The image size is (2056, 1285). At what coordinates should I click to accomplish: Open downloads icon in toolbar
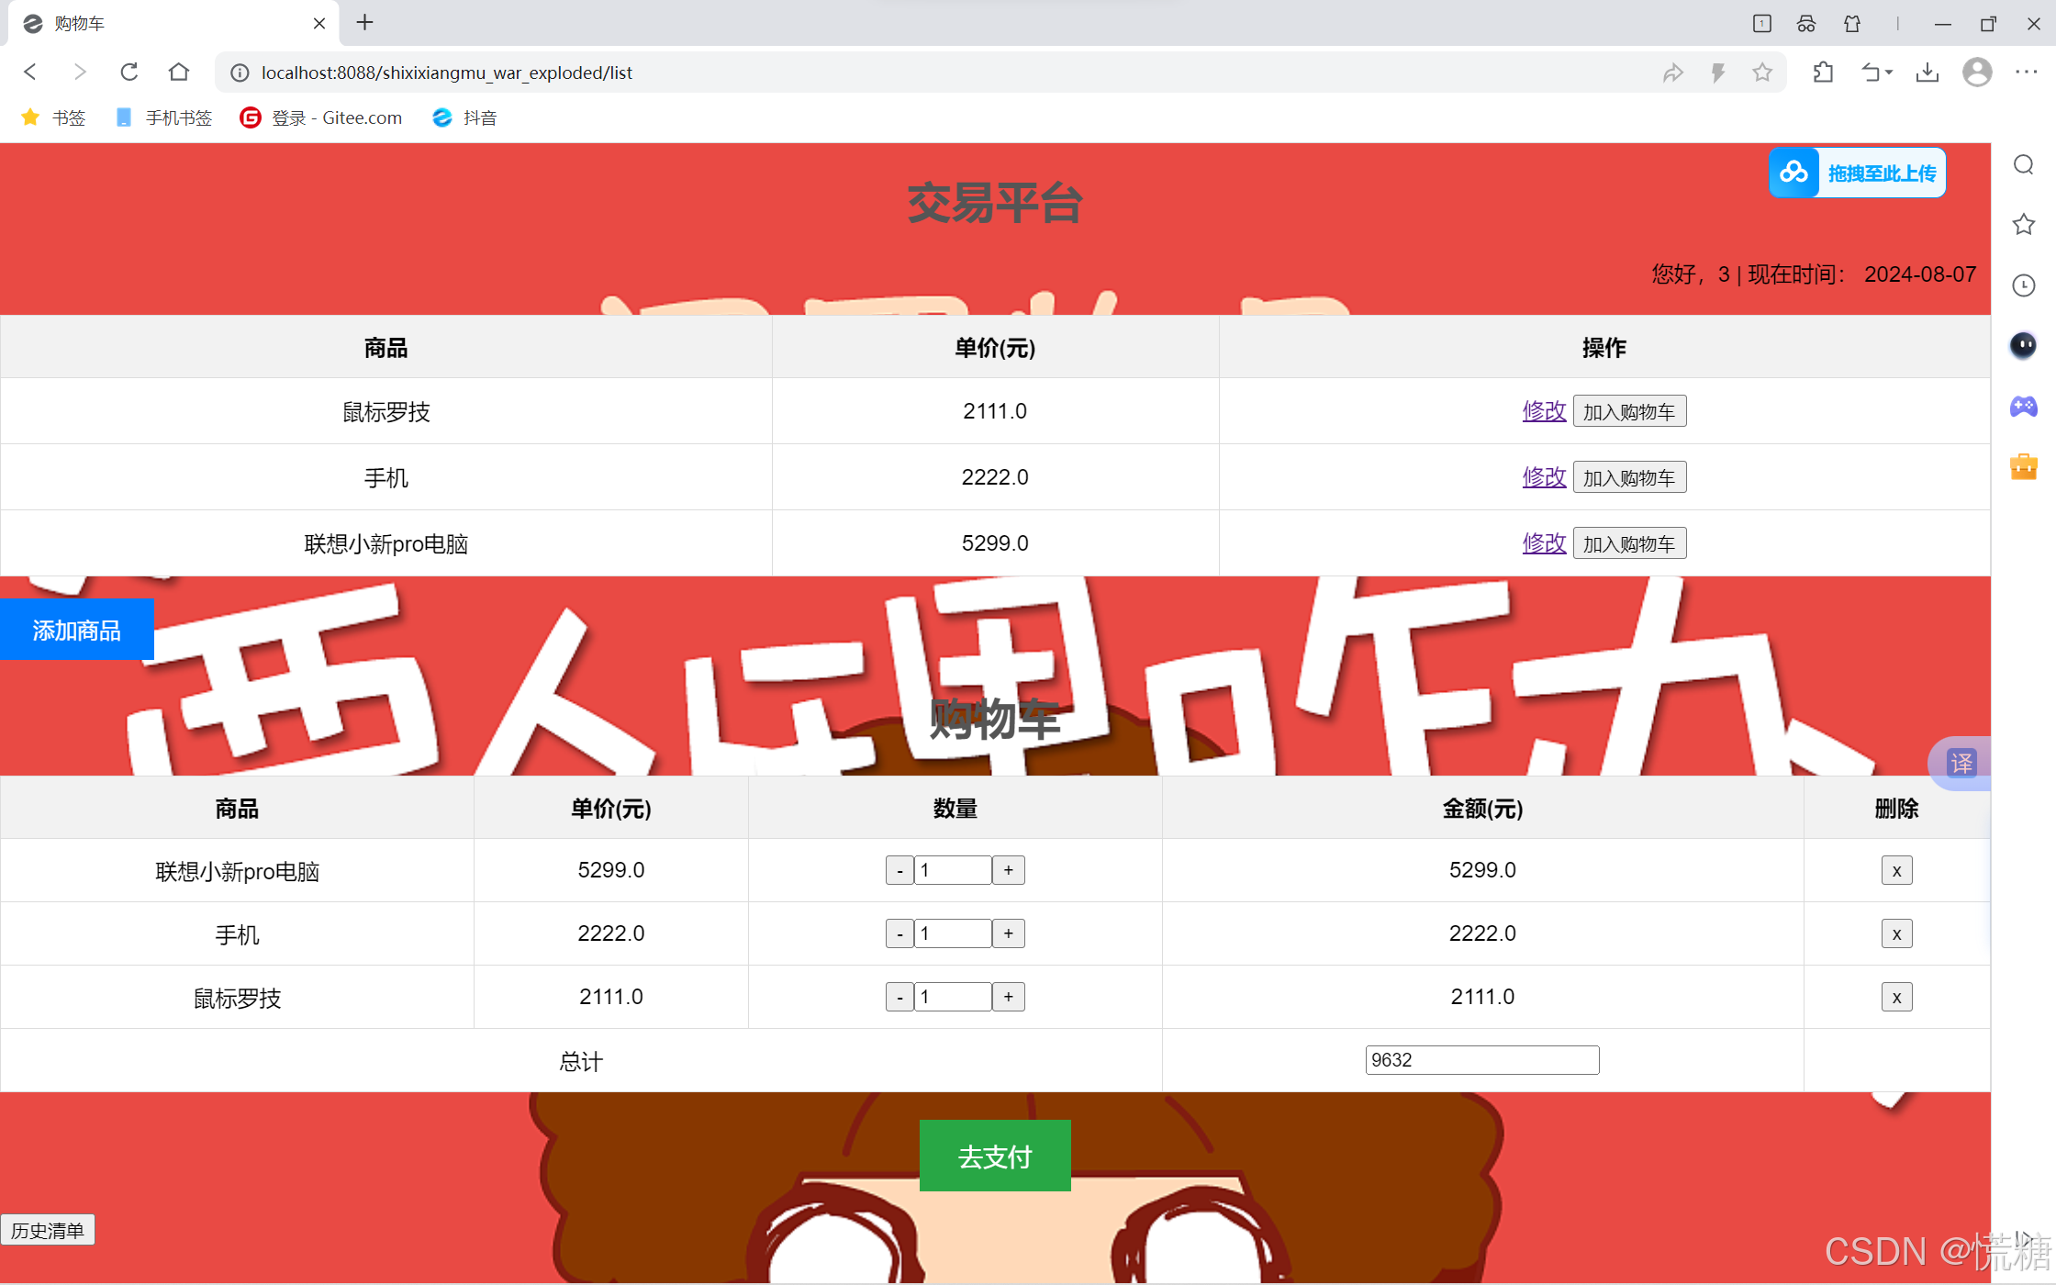(x=1927, y=73)
